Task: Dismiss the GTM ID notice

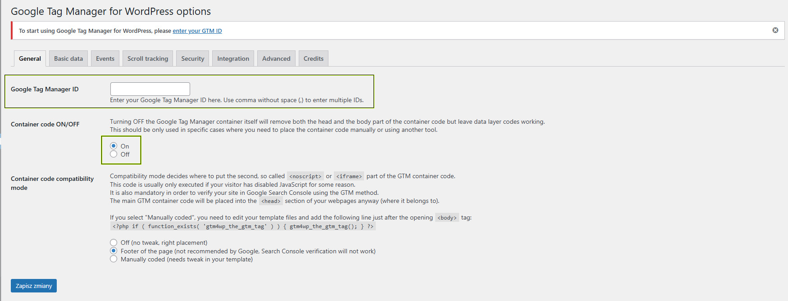Action: click(775, 30)
